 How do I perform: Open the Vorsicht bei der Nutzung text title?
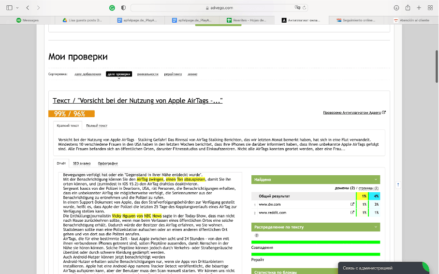click(137, 101)
